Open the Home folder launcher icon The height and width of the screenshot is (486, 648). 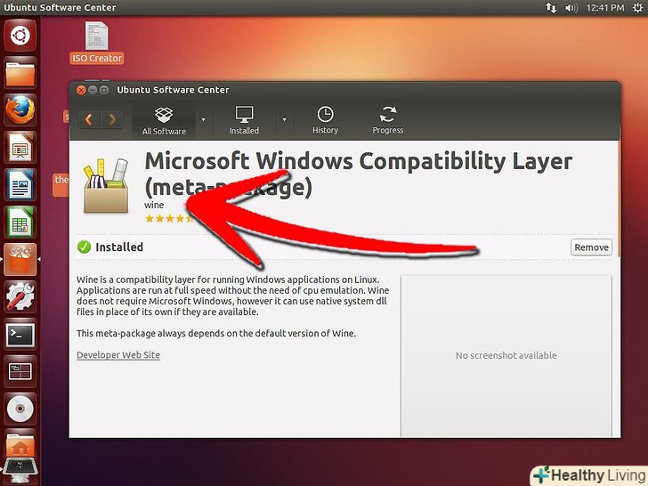coord(20,443)
